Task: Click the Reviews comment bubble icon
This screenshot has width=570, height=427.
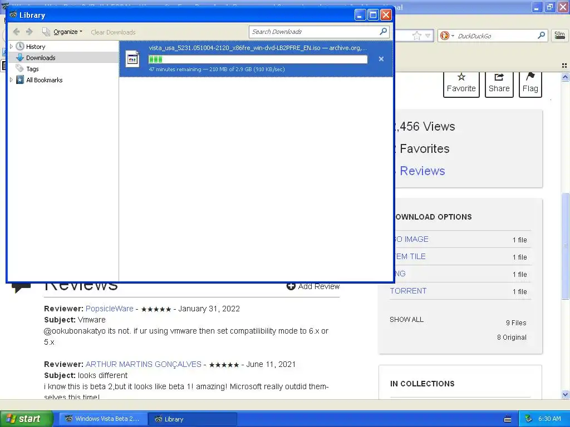Action: click(x=21, y=287)
